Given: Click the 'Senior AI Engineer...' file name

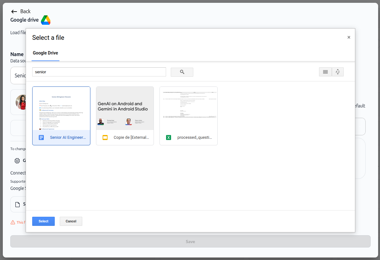Looking at the screenshot, I should pos(68,138).
